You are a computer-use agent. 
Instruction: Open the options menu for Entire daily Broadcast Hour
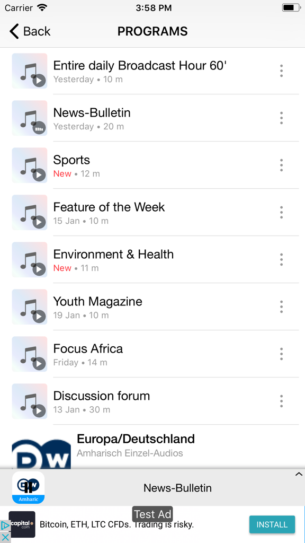point(281,71)
